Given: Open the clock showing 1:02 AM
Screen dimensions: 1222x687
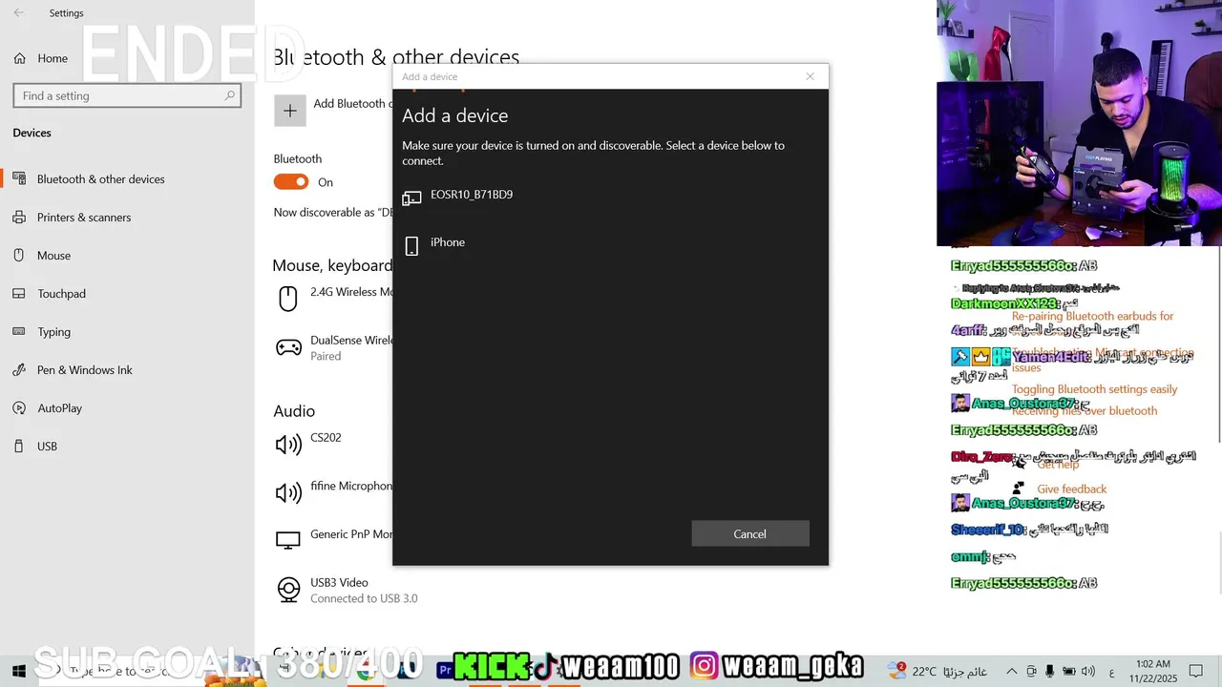Looking at the screenshot, I should [1153, 671].
